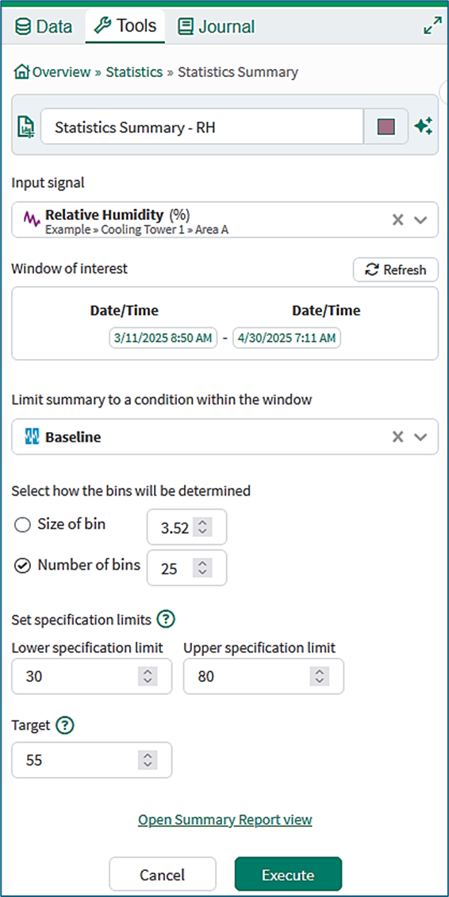
Task: Click the Statistics Summary tool icon
Action: click(26, 126)
